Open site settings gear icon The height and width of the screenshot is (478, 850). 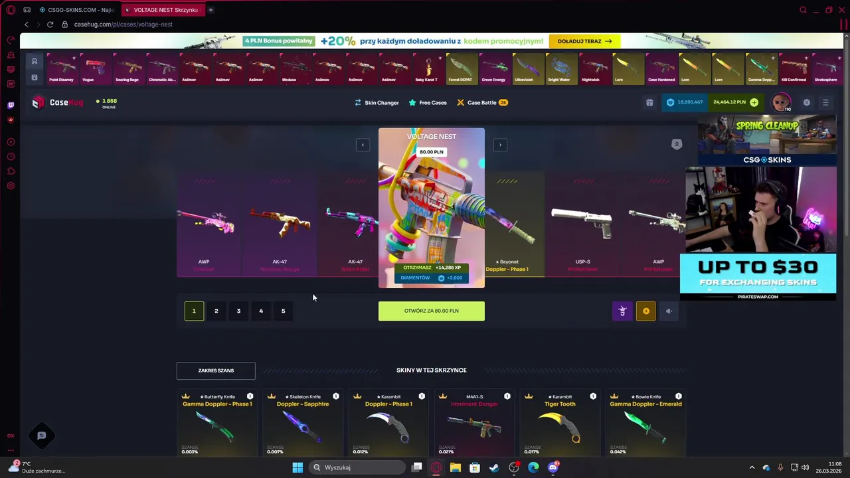coord(807,102)
